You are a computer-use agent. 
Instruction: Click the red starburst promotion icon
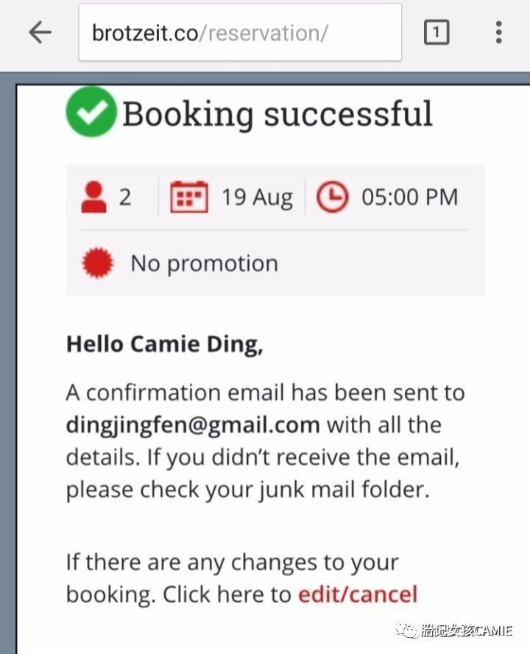click(97, 263)
